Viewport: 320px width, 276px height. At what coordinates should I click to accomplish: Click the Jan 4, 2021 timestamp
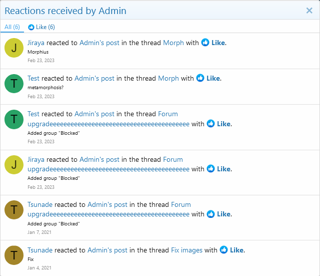click(x=39, y=267)
